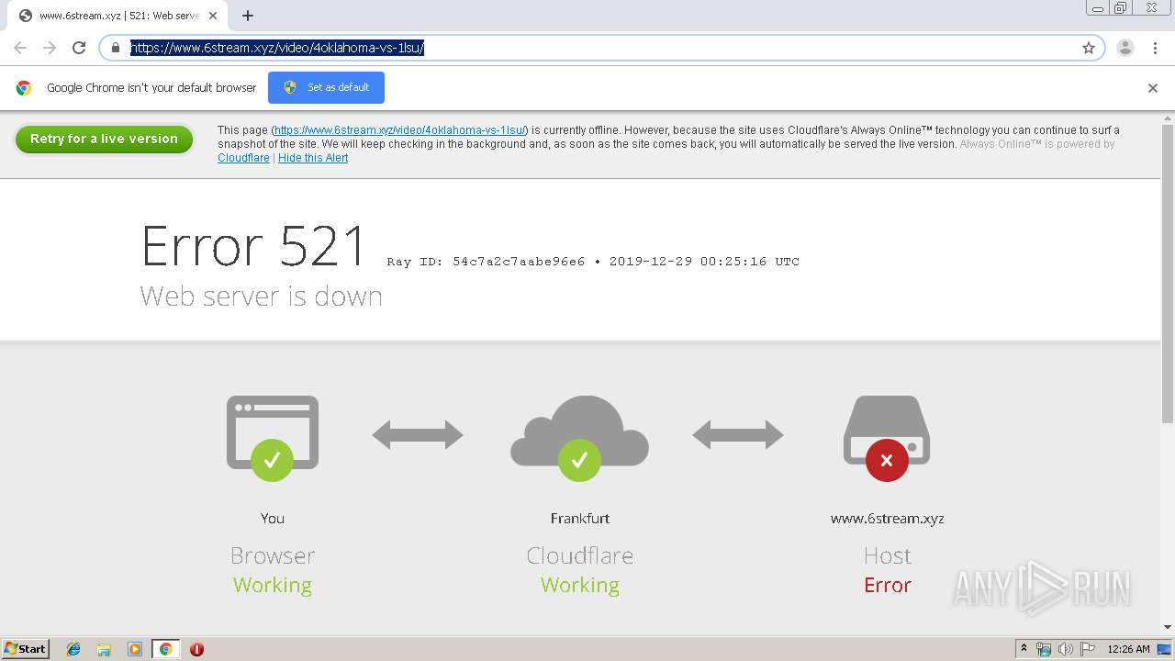Image resolution: width=1175 pixels, height=661 pixels.
Task: Click the browser window status icon
Action: (273, 437)
